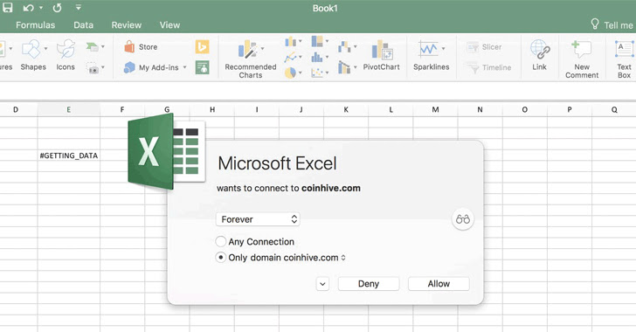Expand dialog details with chevron button
The image size is (636, 332).
point(322,284)
